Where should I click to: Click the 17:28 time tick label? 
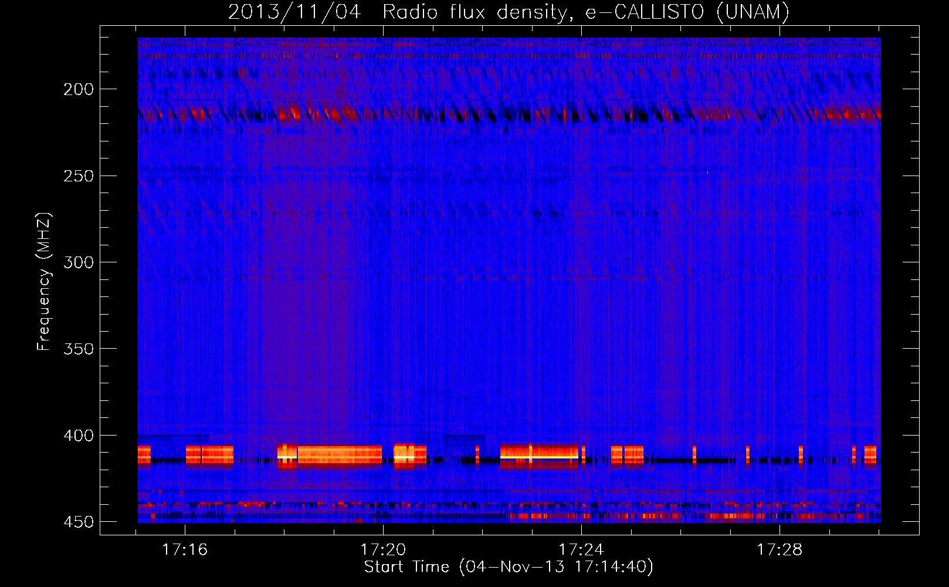tap(779, 550)
